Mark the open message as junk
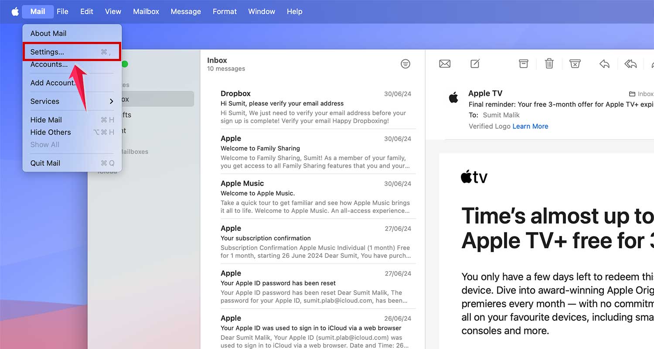This screenshot has width=654, height=349. click(575, 64)
